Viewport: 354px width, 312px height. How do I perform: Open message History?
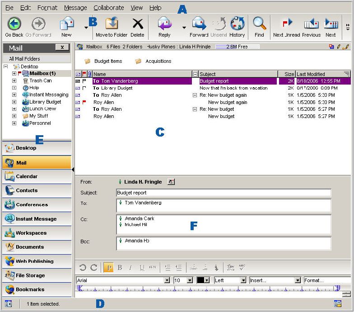point(237,24)
